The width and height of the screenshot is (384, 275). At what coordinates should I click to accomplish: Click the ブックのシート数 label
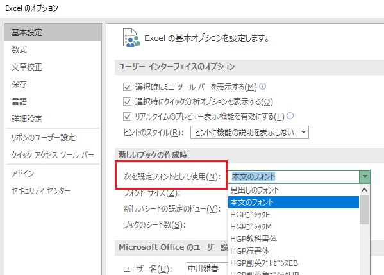[154, 225]
